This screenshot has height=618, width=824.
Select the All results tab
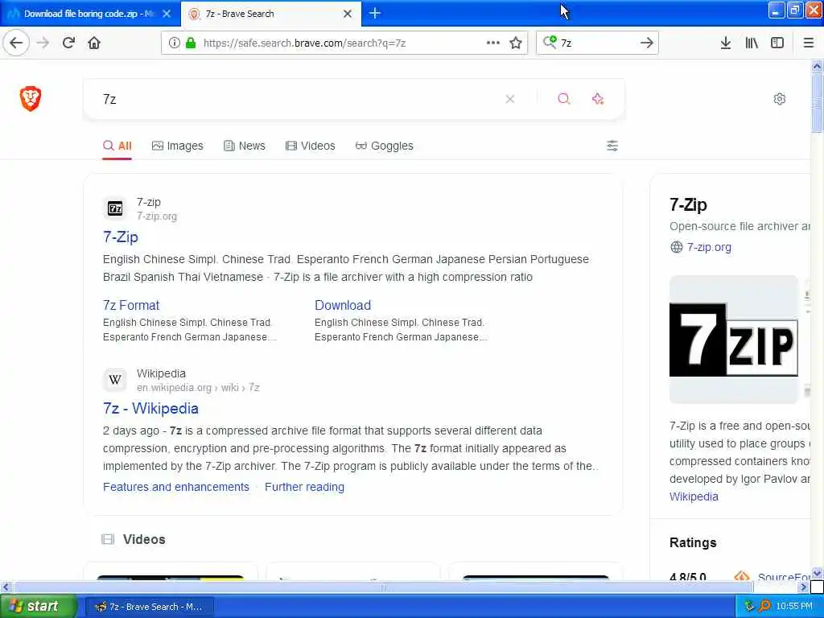[x=117, y=146]
